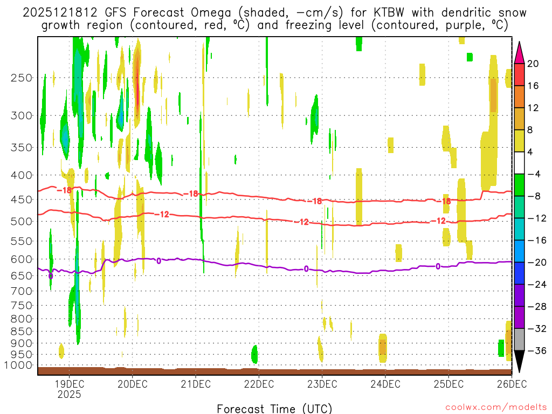Click the -12 contour label near 20DEC
552x414 pixels.
[x=162, y=214]
